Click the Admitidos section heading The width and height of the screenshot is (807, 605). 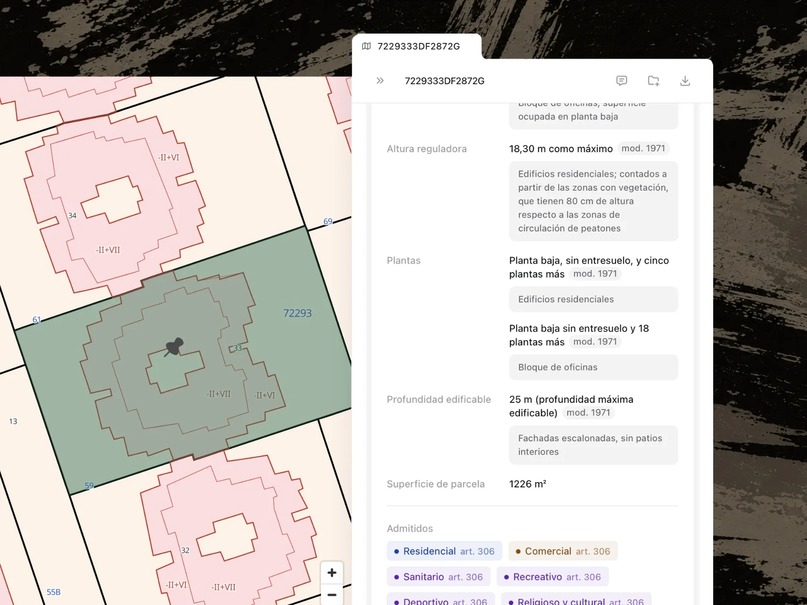(410, 528)
